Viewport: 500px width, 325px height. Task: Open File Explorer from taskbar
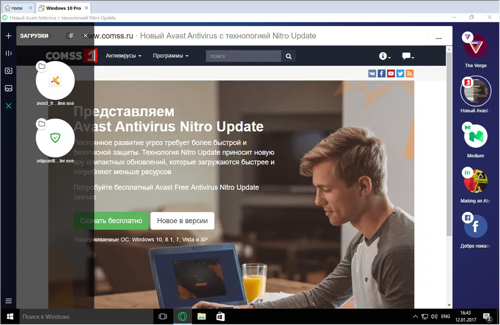[x=201, y=317]
